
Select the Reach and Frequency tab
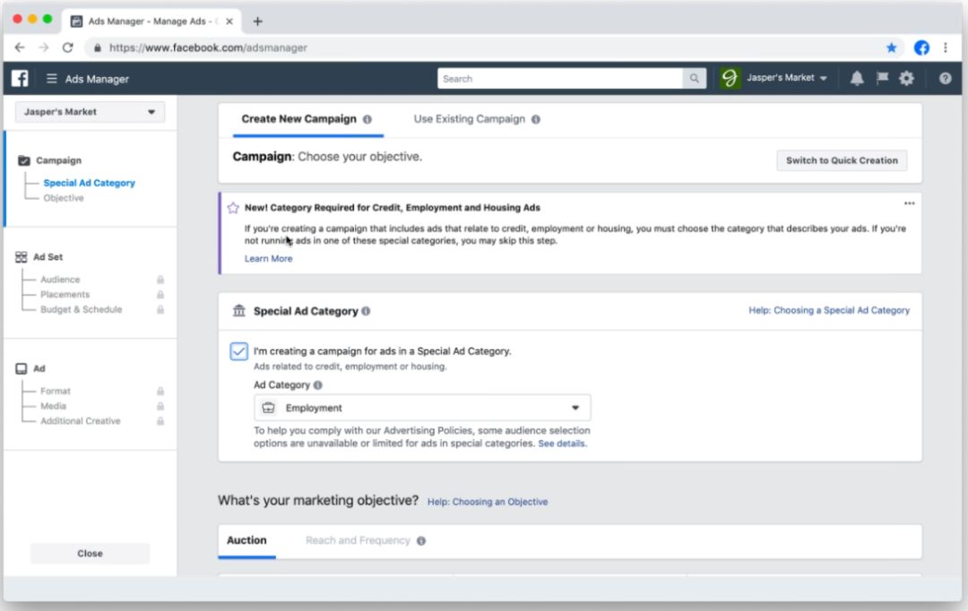tap(358, 541)
